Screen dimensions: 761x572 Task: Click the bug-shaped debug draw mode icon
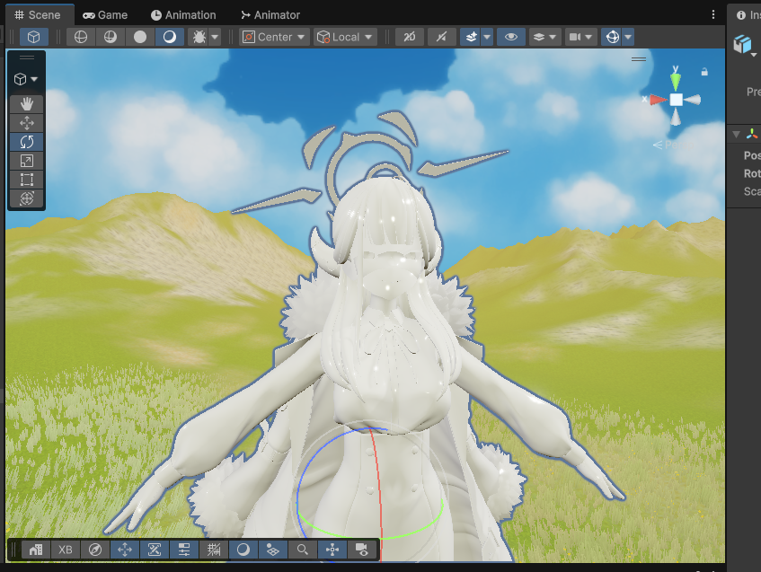(x=199, y=37)
